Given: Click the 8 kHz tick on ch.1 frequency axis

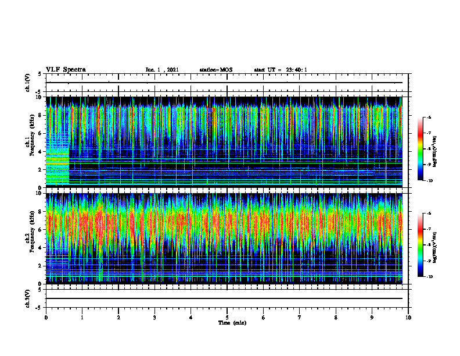Looking at the screenshot, I should click(41, 115).
